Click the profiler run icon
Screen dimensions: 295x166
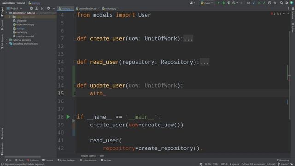click(x=234, y=3)
